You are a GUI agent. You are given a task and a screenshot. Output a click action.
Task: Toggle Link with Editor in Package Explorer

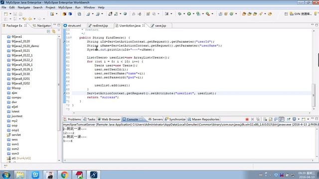click(54, 31)
